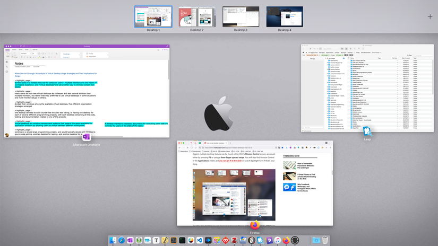
Task: Open Firefox from the Dock
Action: coord(286,240)
